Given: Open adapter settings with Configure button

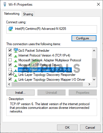Looking at the screenshot, I should (84, 38).
